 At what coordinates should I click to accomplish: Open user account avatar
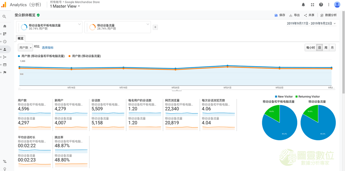pyautogui.click(x=337, y=5)
